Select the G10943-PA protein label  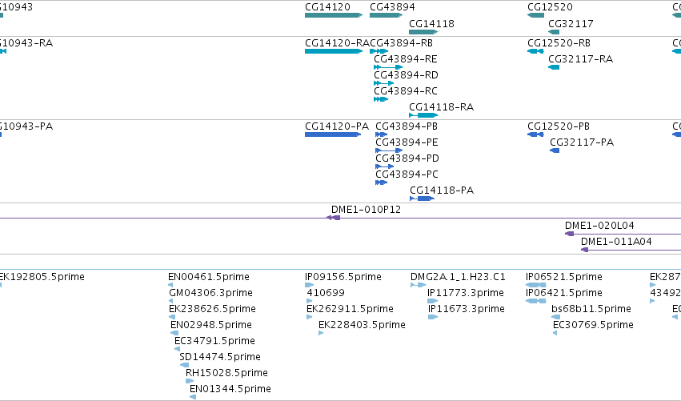coord(26,126)
